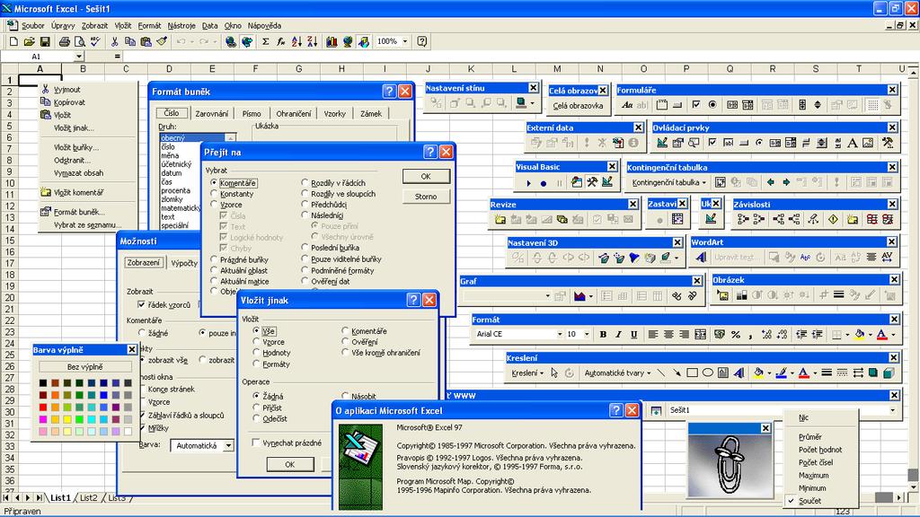The width and height of the screenshot is (920, 517).
Task: Click the Print Preview icon
Action: coord(80,41)
